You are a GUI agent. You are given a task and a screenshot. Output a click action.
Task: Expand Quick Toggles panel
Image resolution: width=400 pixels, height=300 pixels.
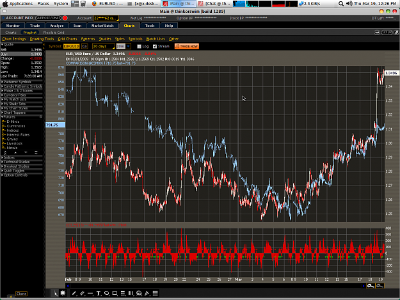pyautogui.click(x=22, y=171)
